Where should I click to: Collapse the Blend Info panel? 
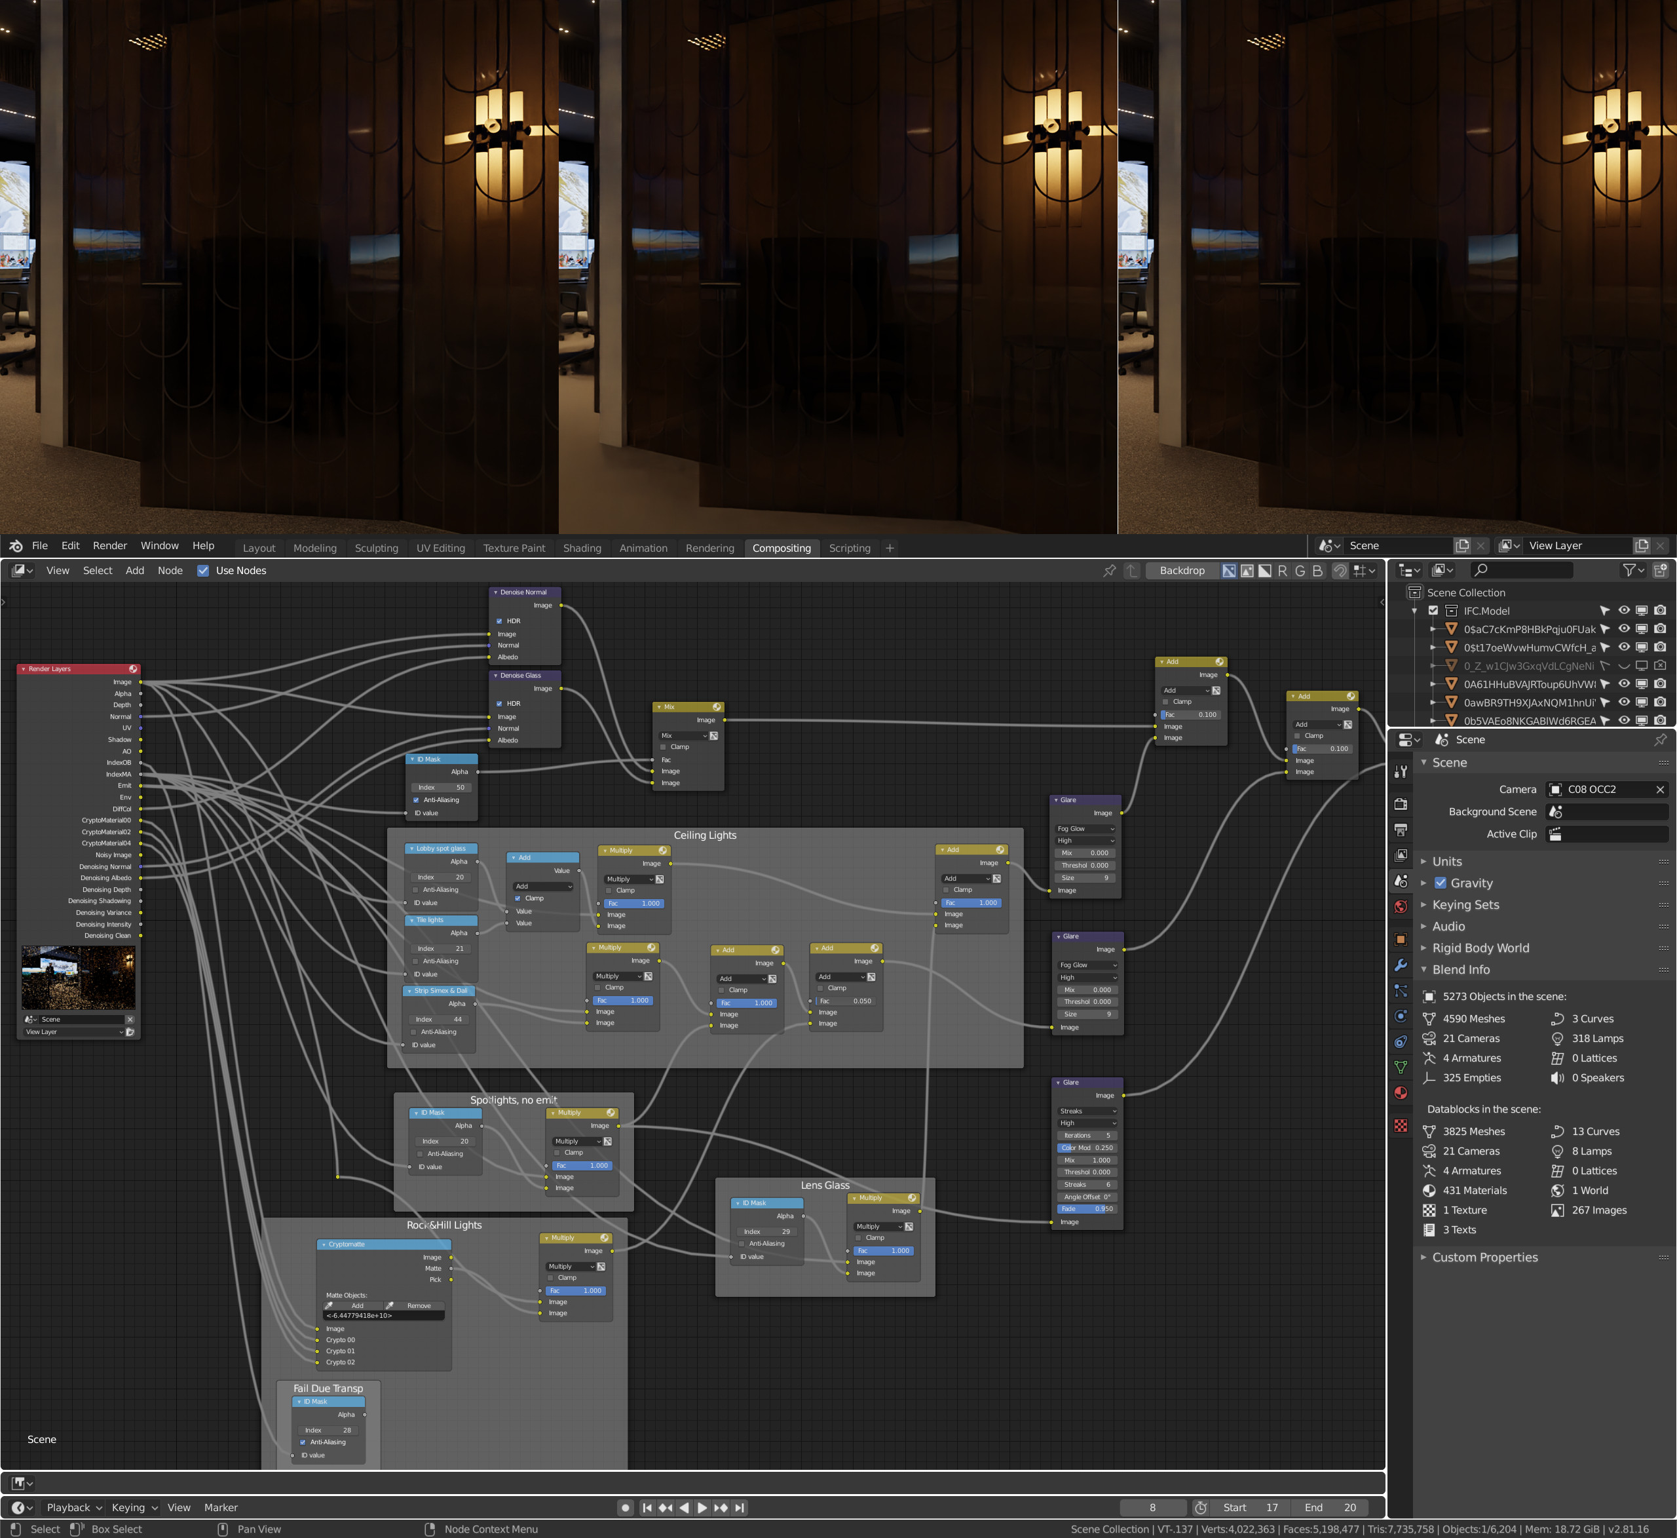pyautogui.click(x=1423, y=970)
